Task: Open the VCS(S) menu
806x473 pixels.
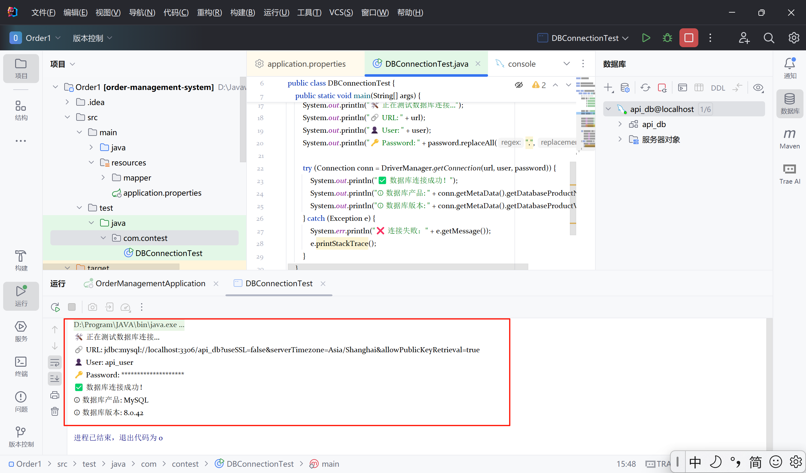Action: [341, 13]
